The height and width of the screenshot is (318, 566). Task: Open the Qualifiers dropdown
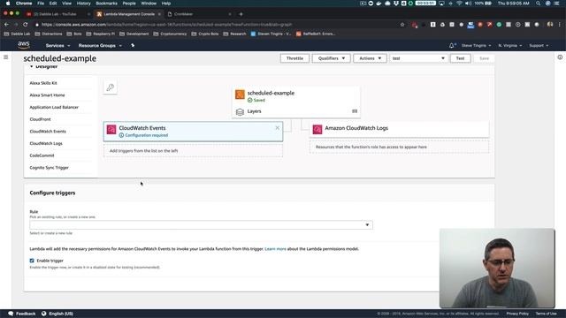click(x=331, y=58)
